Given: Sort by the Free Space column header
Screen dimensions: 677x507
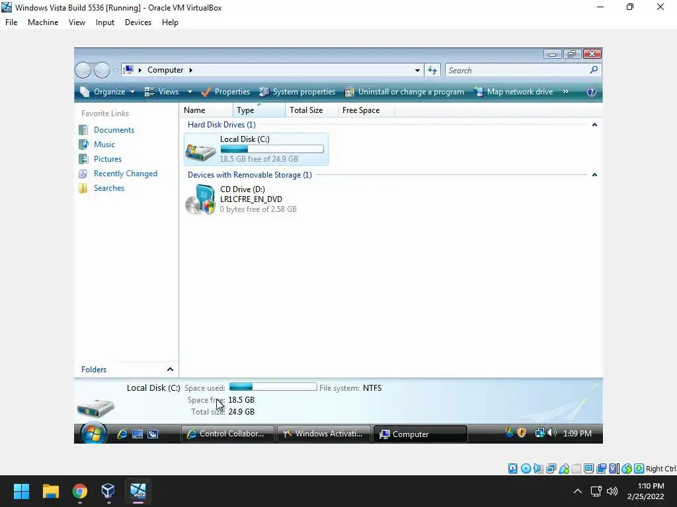Looking at the screenshot, I should pyautogui.click(x=366, y=110).
